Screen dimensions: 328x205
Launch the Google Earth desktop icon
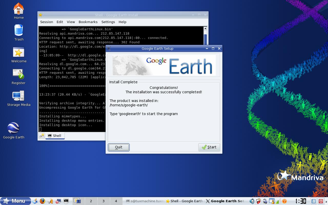(14, 130)
